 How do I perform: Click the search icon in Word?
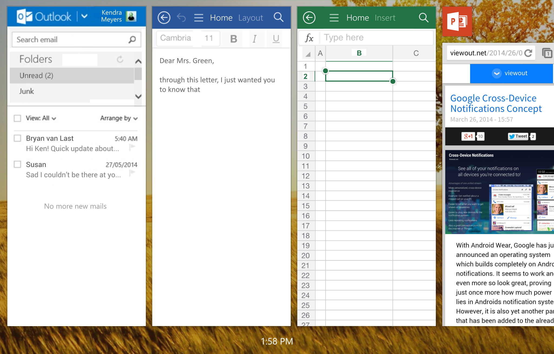278,17
